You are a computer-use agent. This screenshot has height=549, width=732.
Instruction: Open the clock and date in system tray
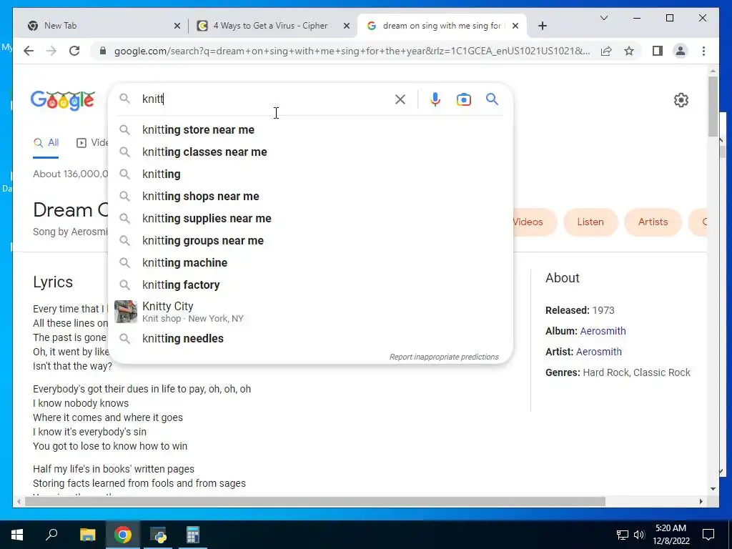671,535
